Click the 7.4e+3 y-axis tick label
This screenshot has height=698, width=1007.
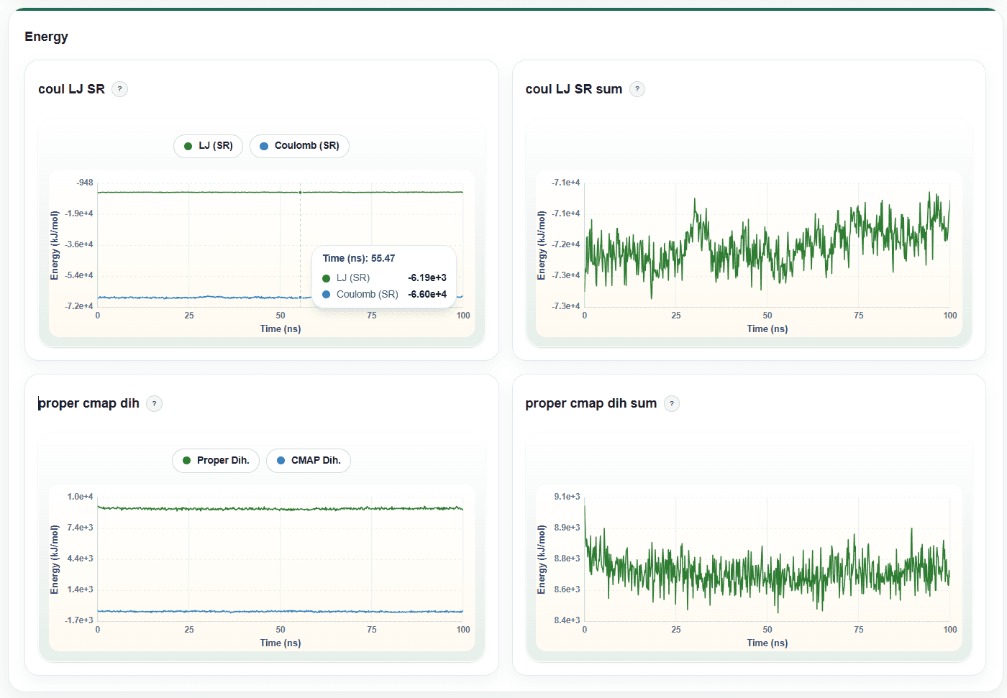click(80, 528)
